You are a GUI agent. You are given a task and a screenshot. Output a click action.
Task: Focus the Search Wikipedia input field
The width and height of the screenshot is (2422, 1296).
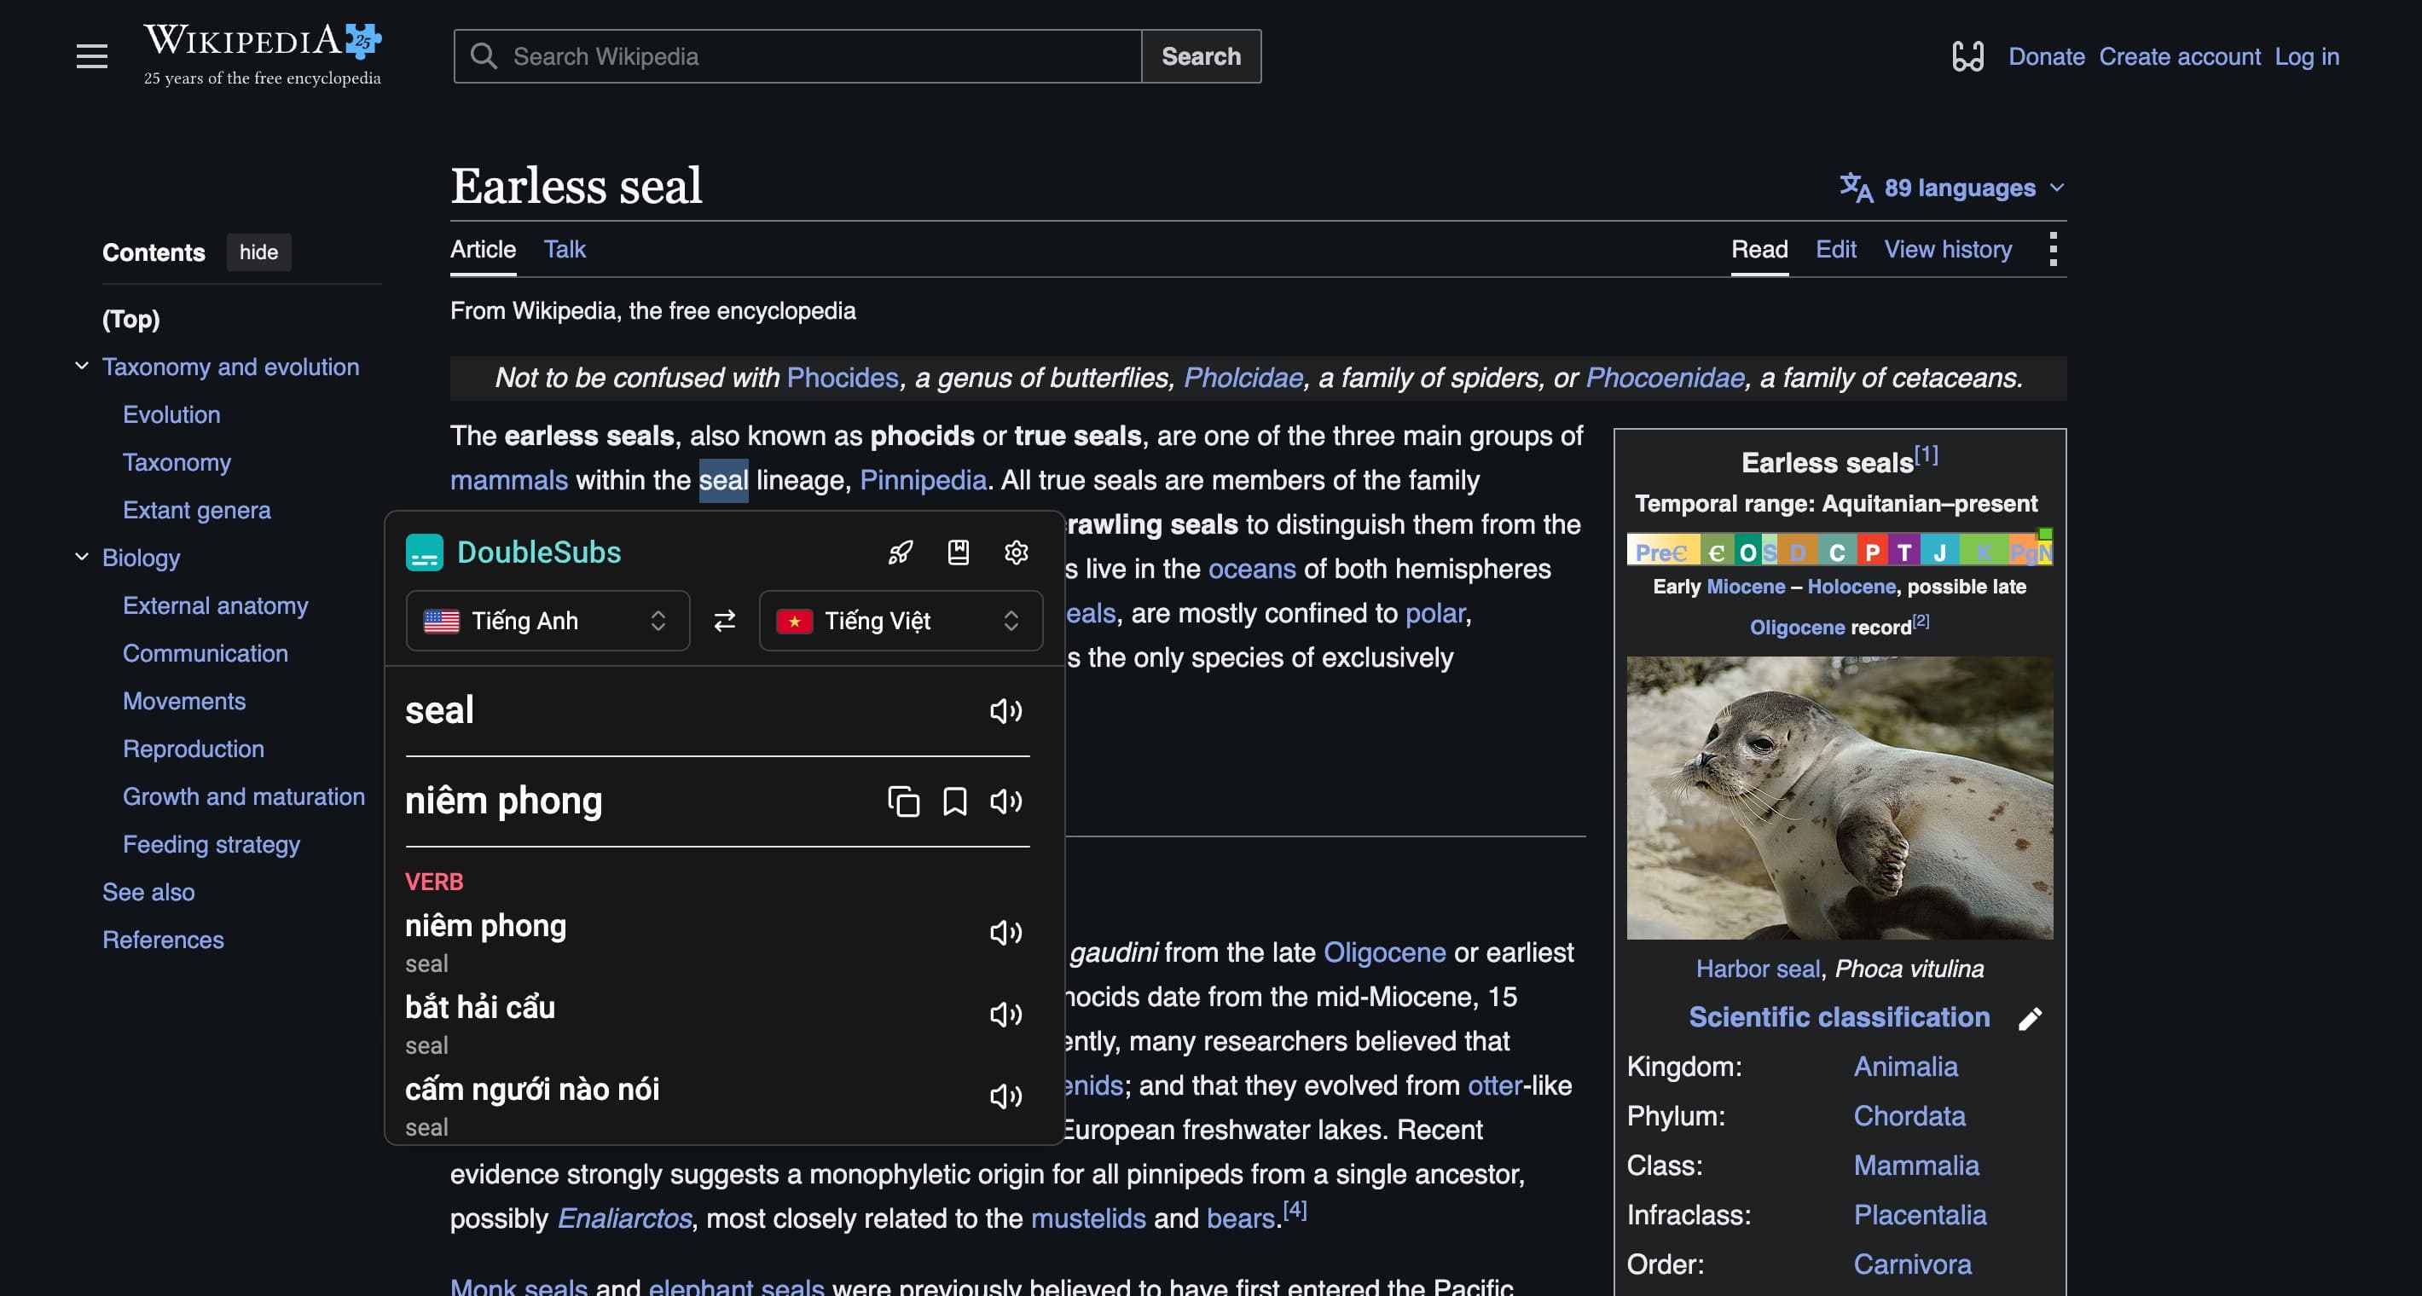click(x=797, y=56)
